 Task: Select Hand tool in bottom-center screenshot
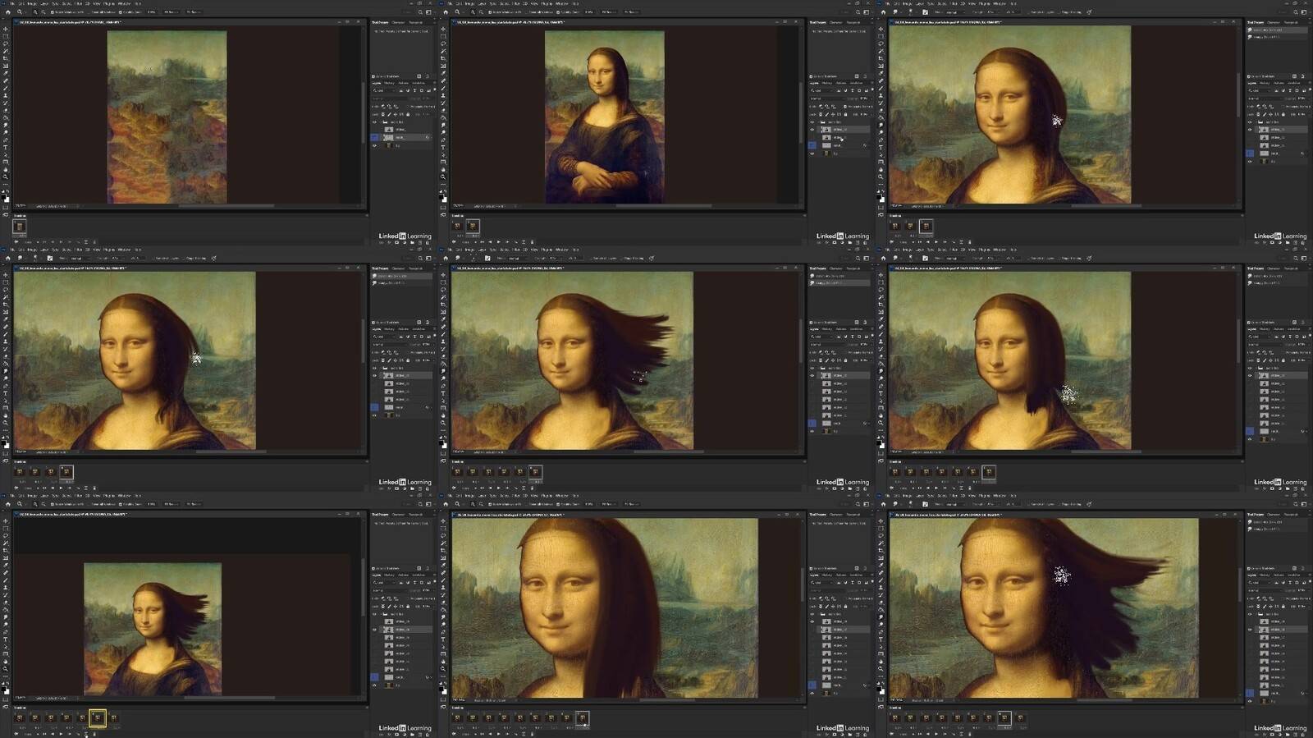[x=443, y=662]
